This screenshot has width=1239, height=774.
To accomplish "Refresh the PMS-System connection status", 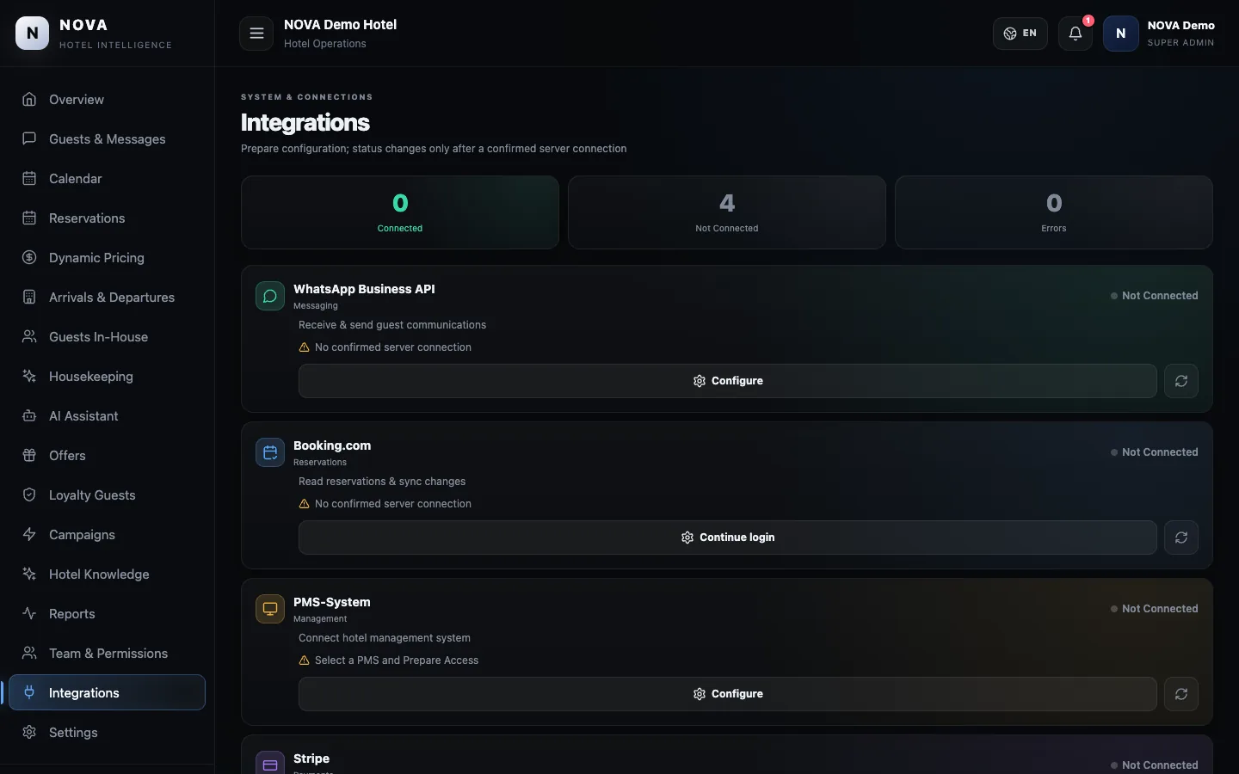I will (x=1181, y=694).
